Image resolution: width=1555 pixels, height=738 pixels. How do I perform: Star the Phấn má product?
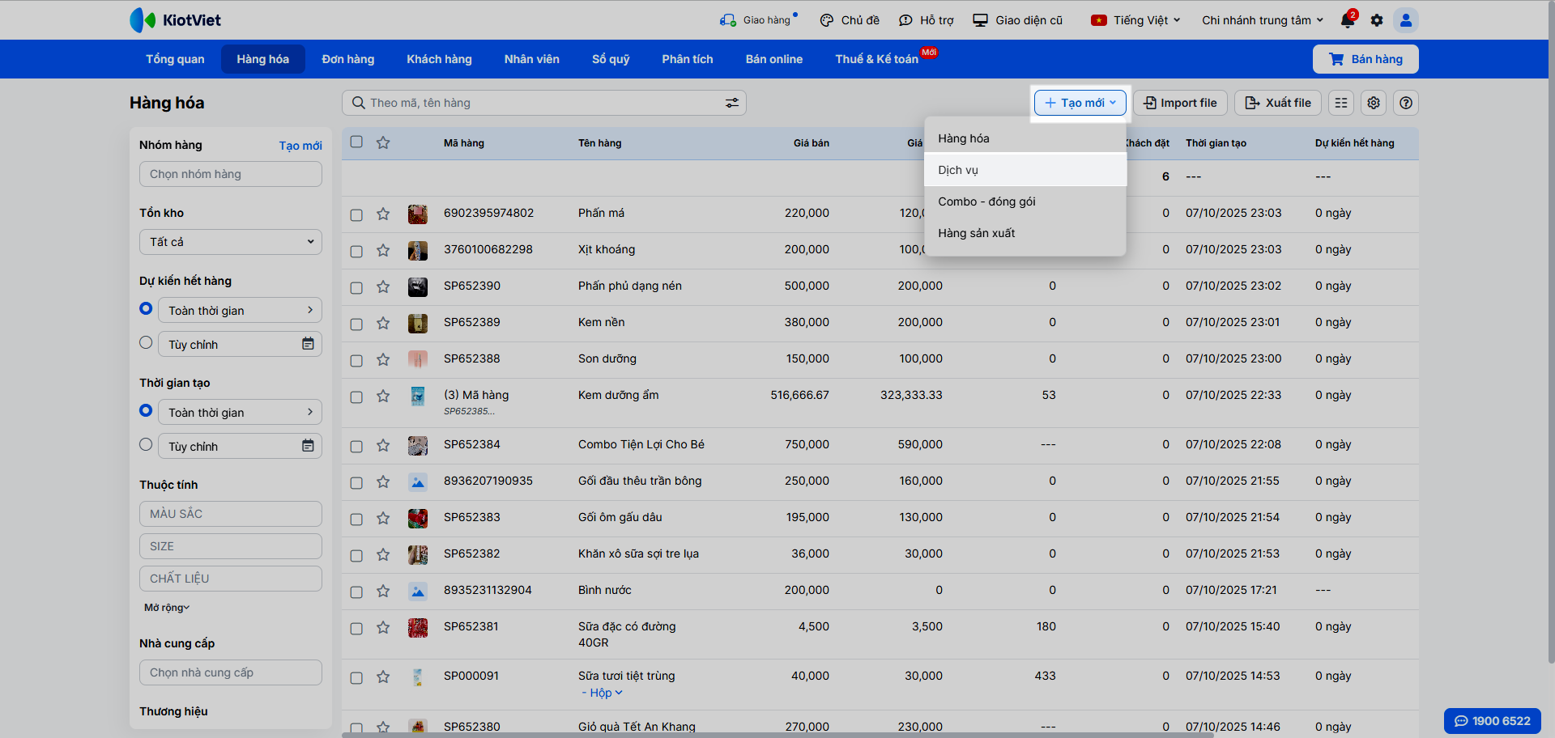(x=383, y=214)
